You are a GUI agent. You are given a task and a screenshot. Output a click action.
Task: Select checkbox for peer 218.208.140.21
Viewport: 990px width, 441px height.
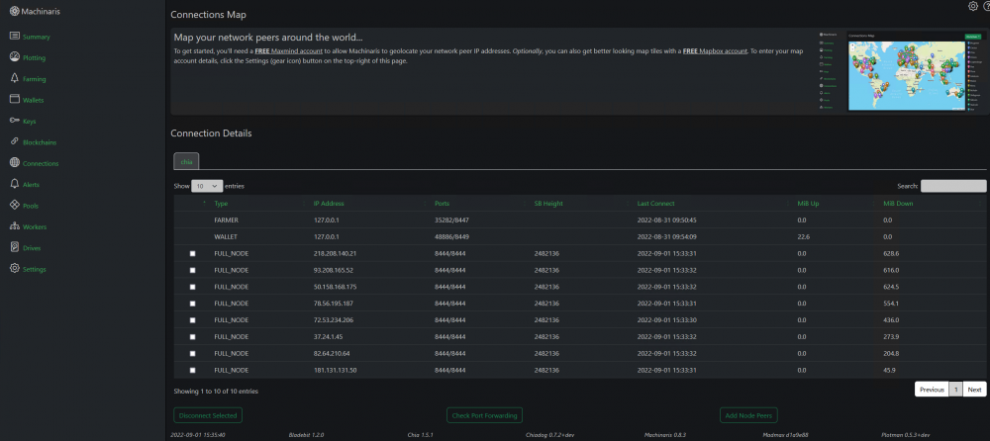pyautogui.click(x=193, y=253)
